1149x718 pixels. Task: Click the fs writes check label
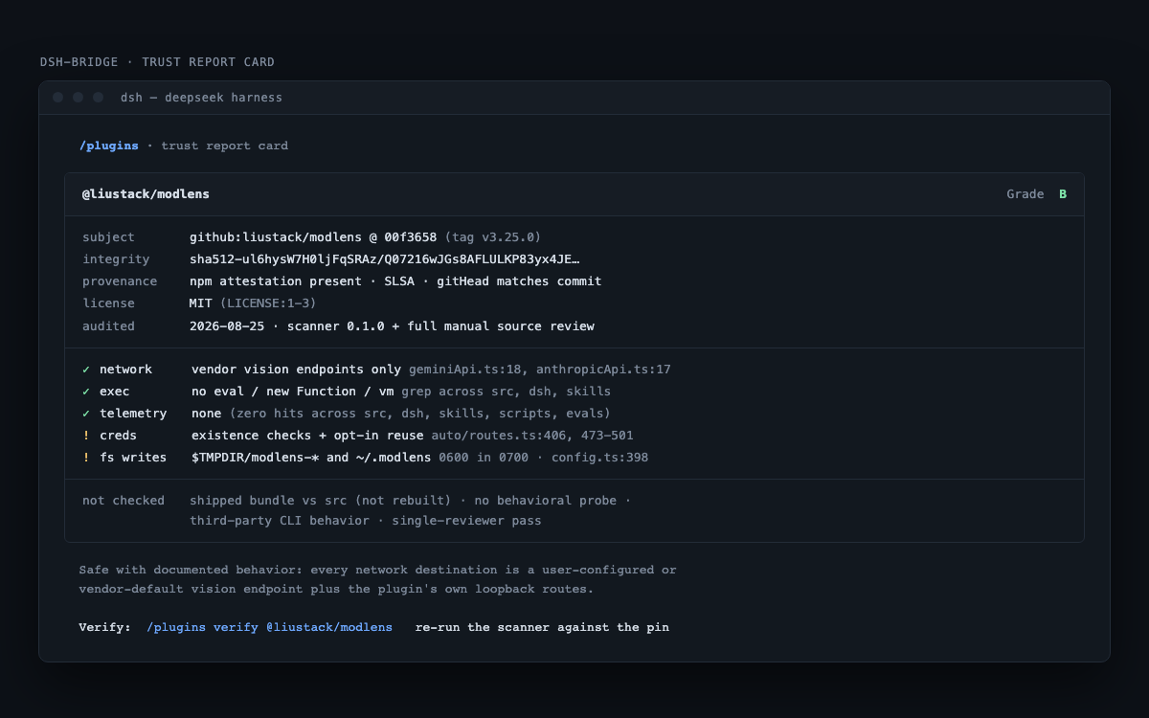(x=133, y=458)
